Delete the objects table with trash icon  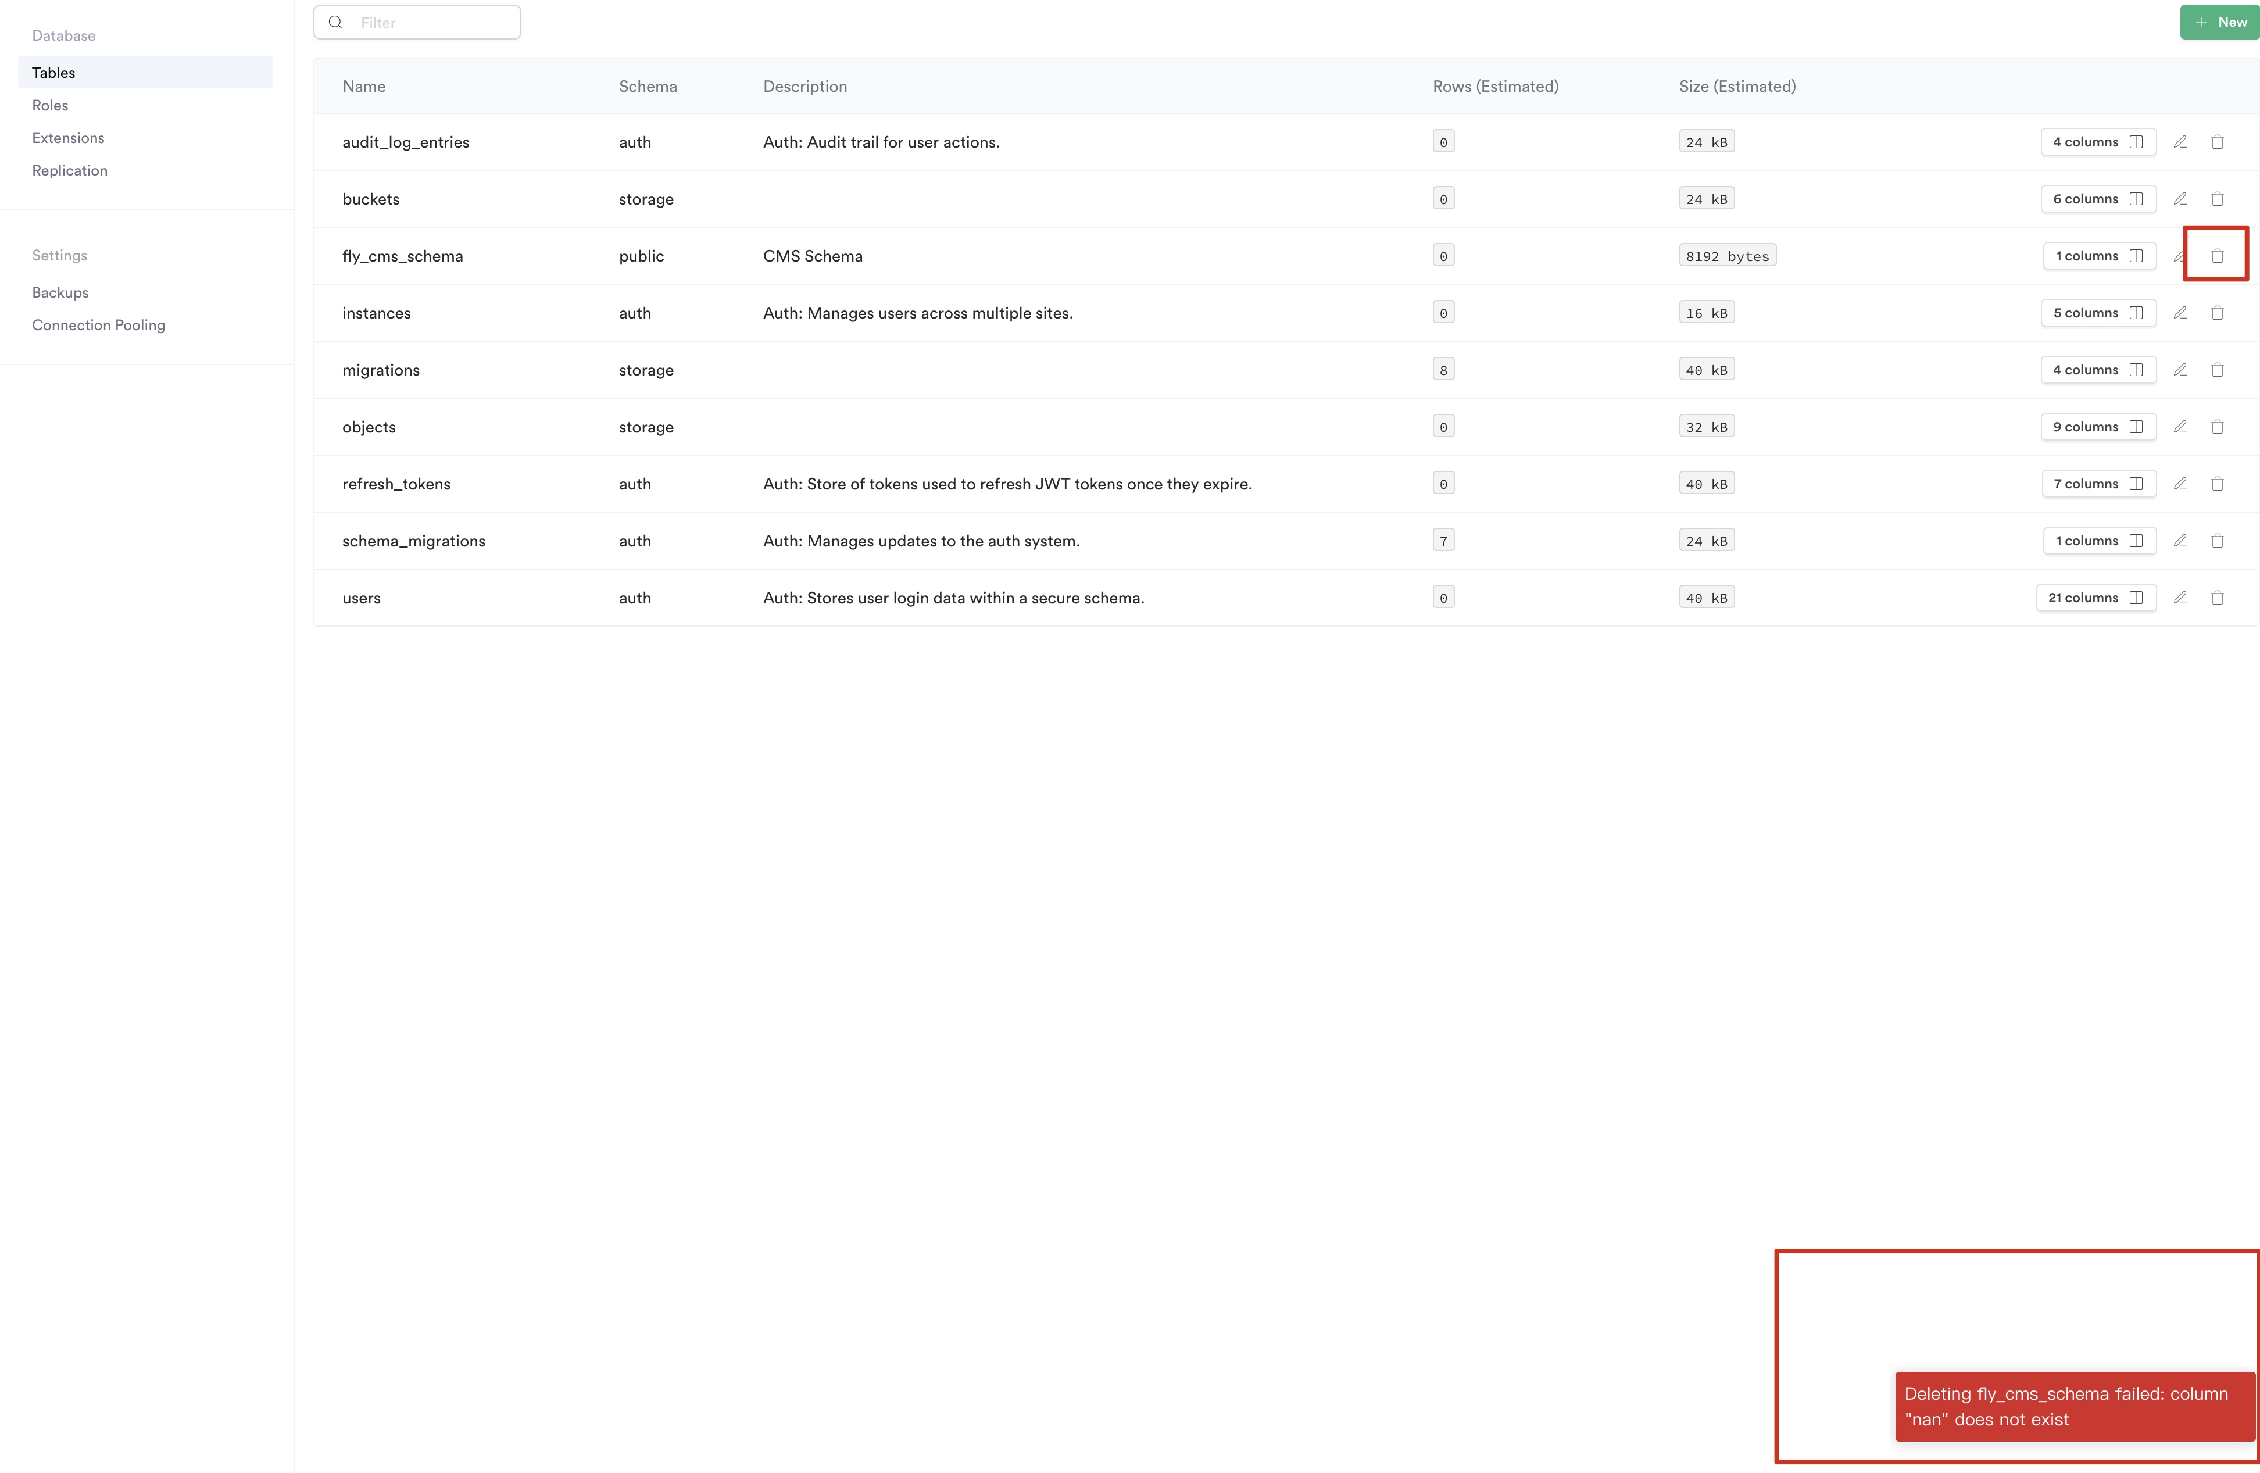2217,427
